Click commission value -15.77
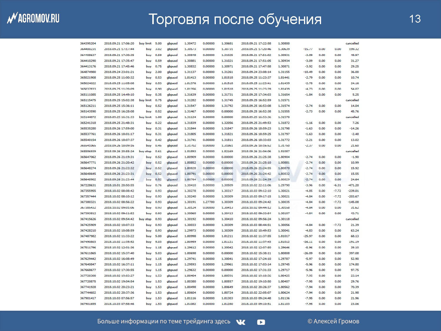441x331 pixels. tap(308, 49)
